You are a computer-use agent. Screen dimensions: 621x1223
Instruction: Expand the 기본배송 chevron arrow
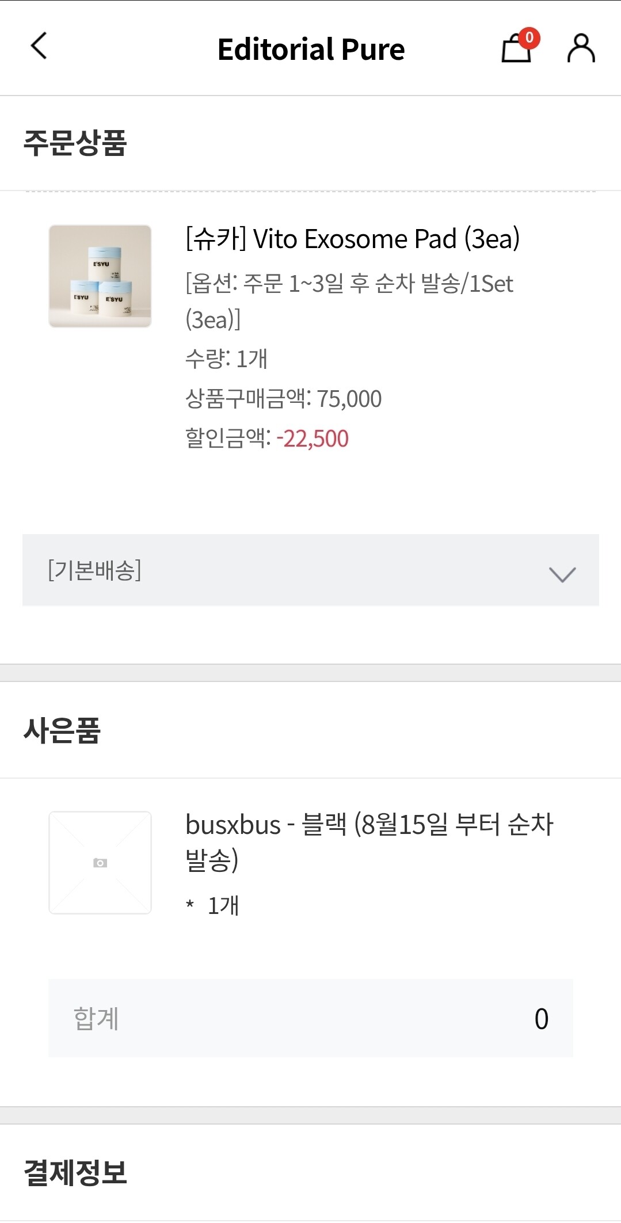pos(562,574)
